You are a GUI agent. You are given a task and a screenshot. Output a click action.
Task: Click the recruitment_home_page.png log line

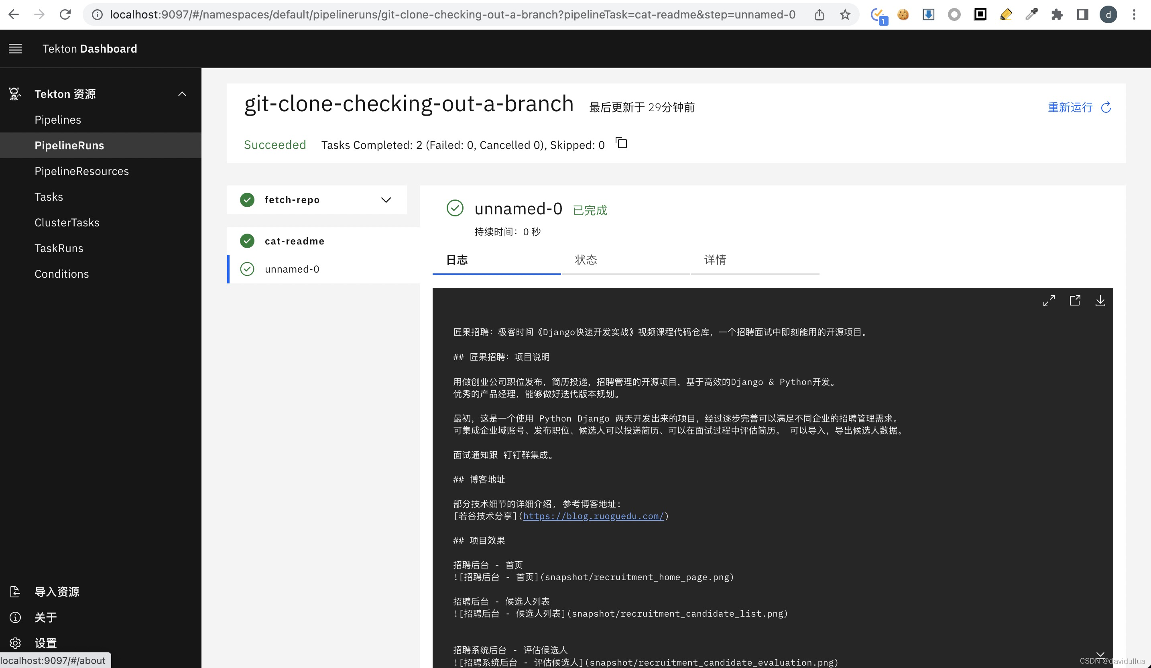click(593, 577)
